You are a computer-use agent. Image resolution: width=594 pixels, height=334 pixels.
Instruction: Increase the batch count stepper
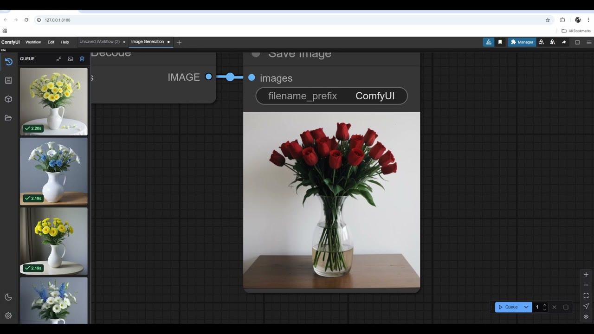[545, 305]
